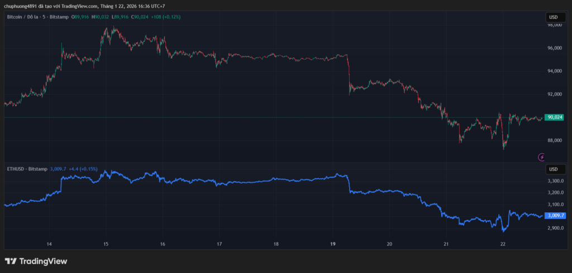
Task: Click the 2,900.0 level on ETH price scale
Action: click(x=555, y=228)
